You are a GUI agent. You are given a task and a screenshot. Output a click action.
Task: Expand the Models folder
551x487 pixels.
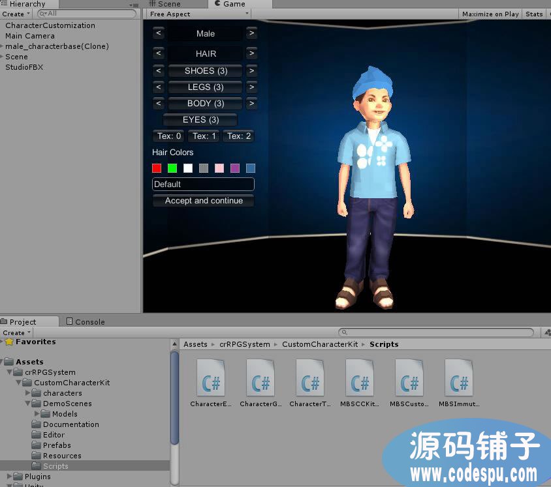coord(37,414)
